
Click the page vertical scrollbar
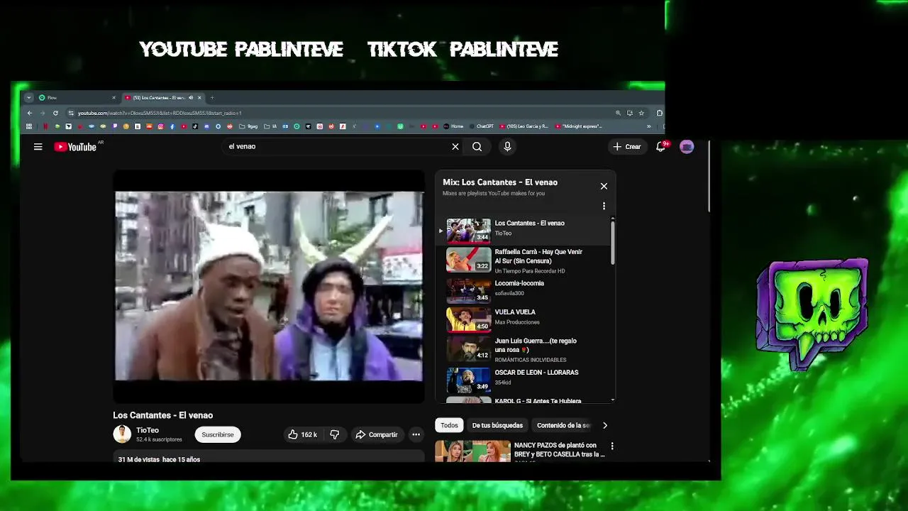pyautogui.click(x=709, y=175)
